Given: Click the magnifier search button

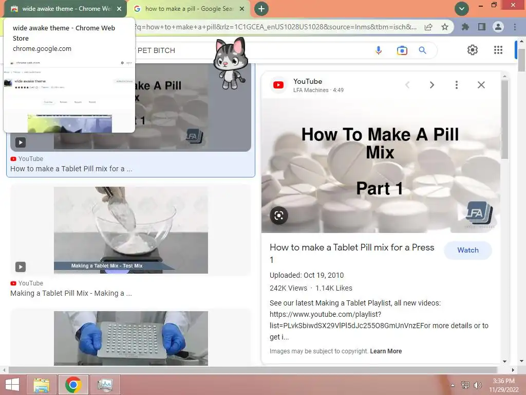Looking at the screenshot, I should [x=423, y=50].
